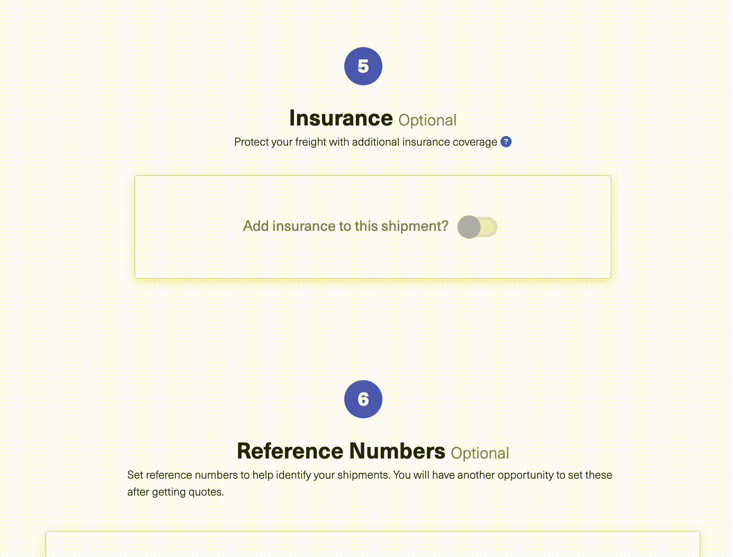
Task: Click the step 5 circle badge
Action: pos(363,66)
